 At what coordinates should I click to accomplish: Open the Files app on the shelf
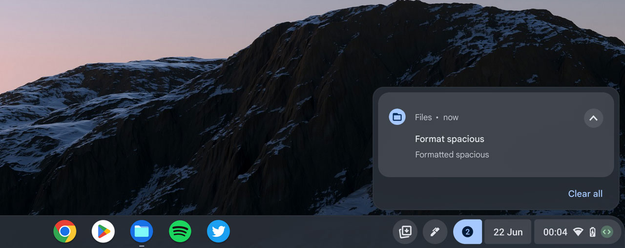click(142, 231)
